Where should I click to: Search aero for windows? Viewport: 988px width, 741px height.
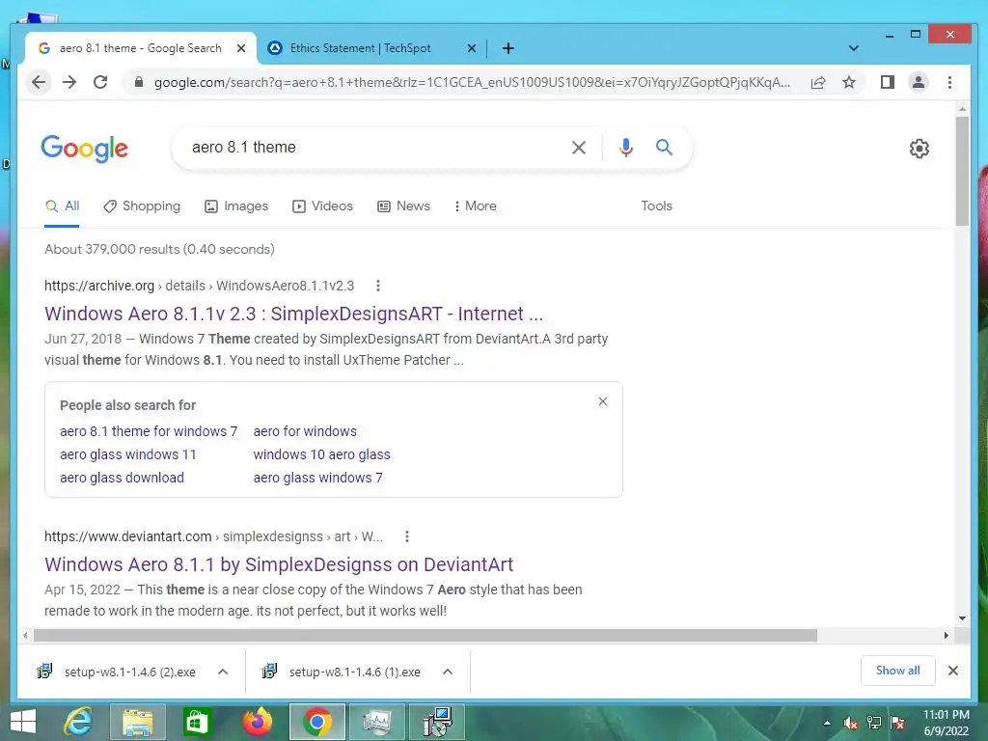305,431
